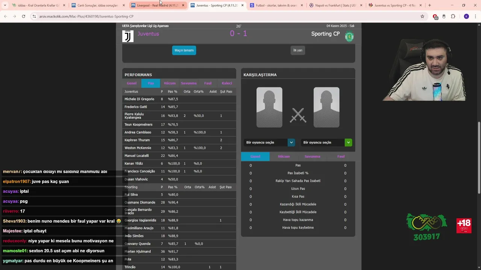The image size is (481, 270).
Task: Bookmark this page with the star icon
Action: (x=422, y=16)
